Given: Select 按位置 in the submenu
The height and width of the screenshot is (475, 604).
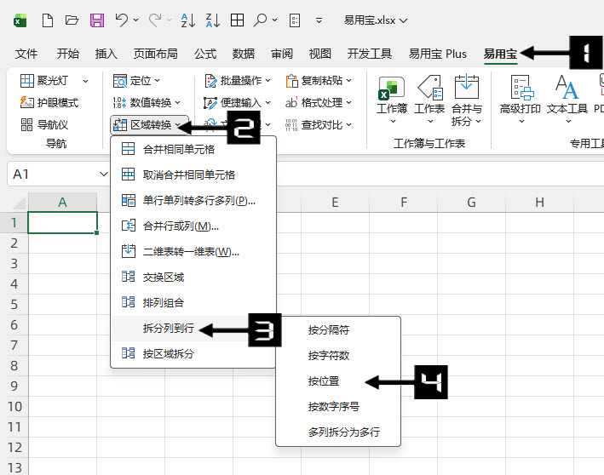Looking at the screenshot, I should point(324,381).
